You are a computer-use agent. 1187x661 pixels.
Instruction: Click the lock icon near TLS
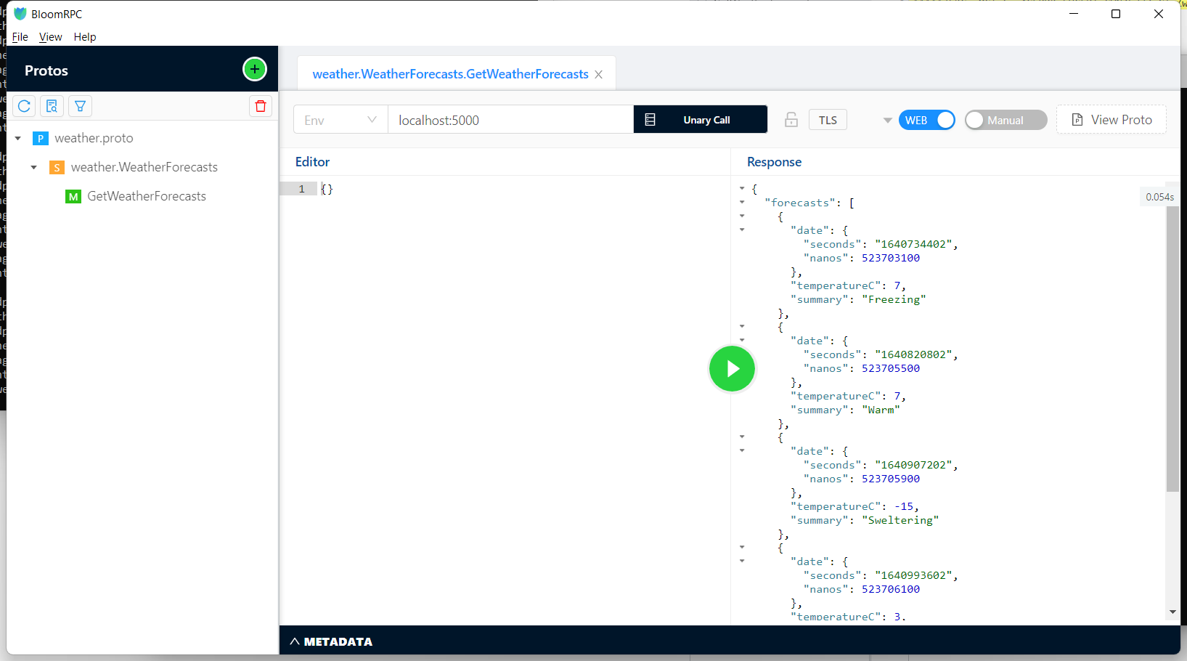(791, 120)
